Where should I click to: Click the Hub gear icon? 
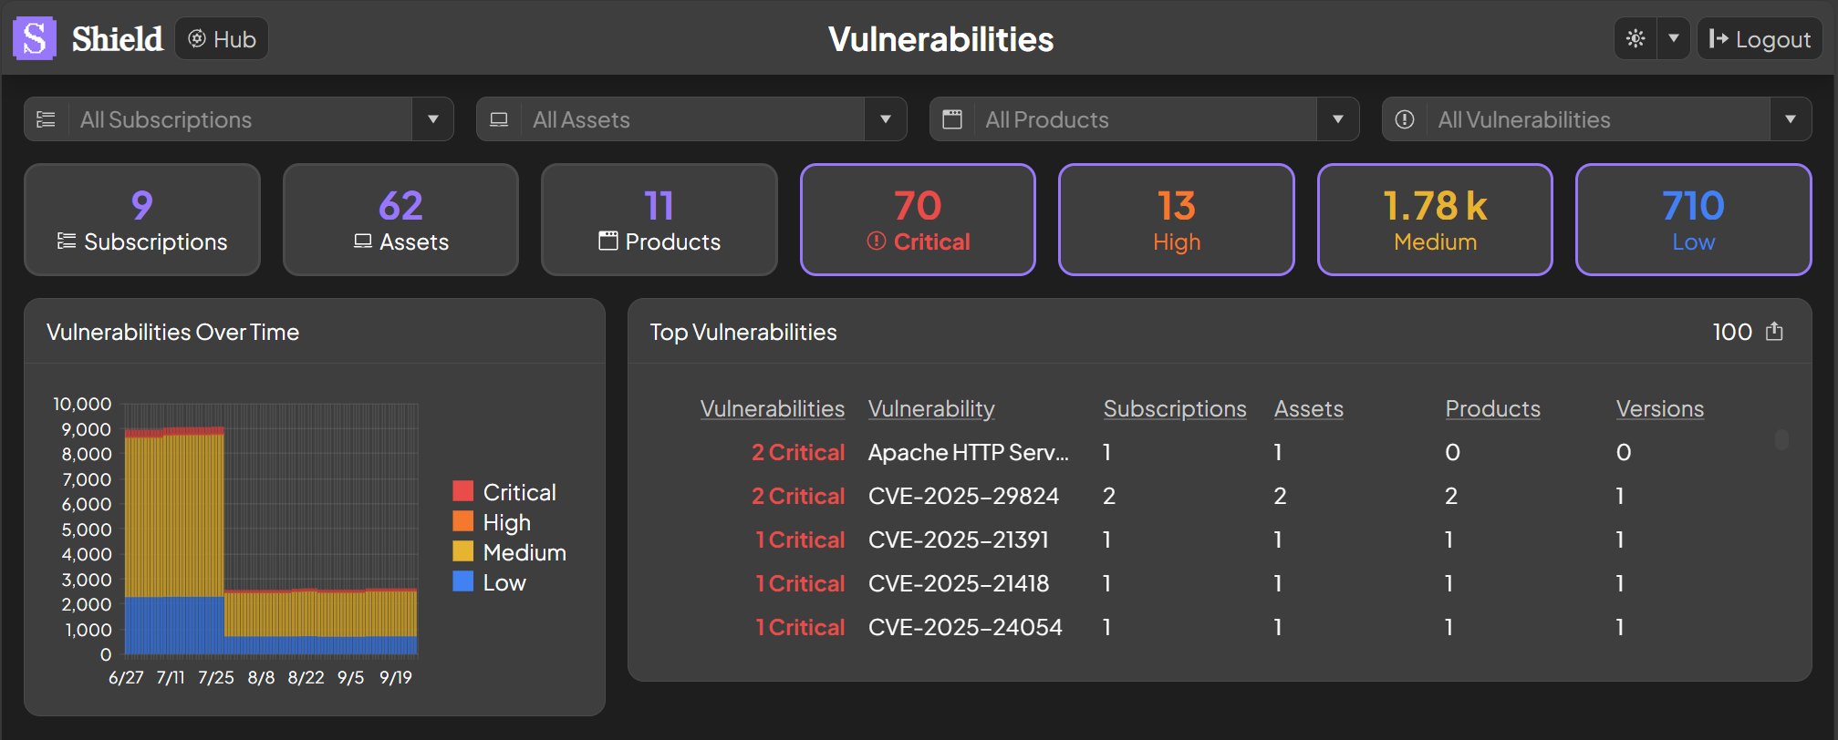coord(197,38)
